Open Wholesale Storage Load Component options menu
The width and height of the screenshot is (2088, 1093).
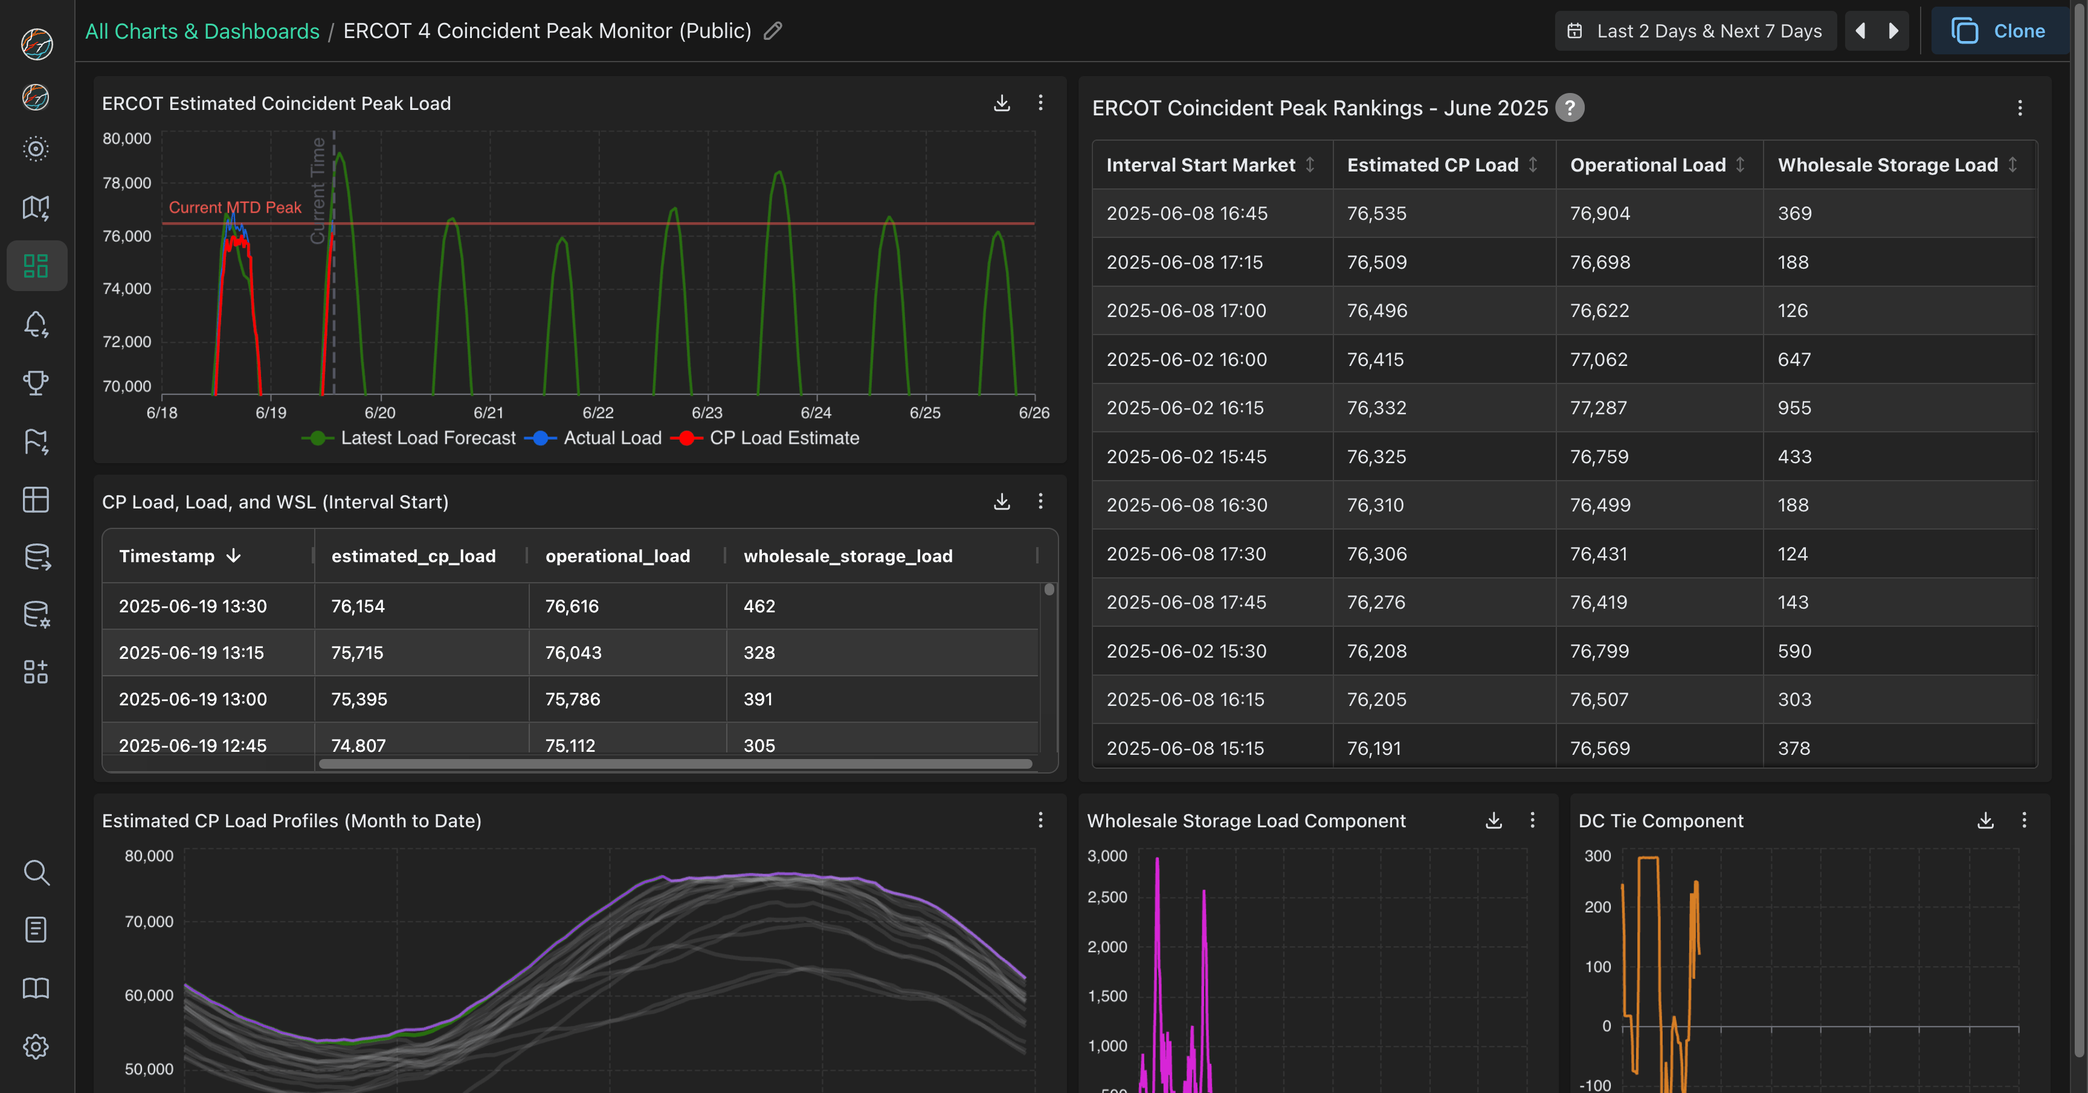coord(1532,820)
